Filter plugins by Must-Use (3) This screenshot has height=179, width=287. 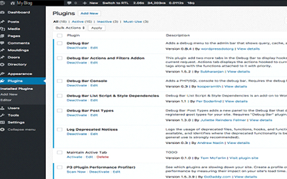(x=136, y=21)
